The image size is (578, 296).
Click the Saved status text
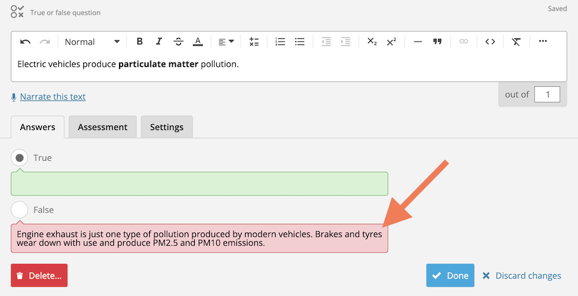(557, 9)
